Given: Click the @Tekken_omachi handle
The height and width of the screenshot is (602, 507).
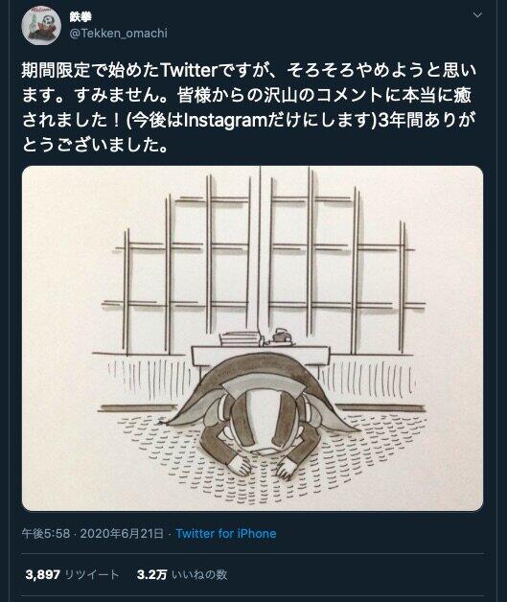Looking at the screenshot, I should tap(118, 34).
